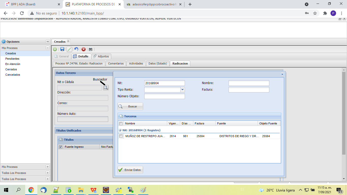Select Pendientes in the Mis Procesos list
The width and height of the screenshot is (347, 195).
(12, 59)
